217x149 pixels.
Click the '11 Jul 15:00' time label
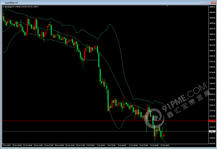click(133, 145)
